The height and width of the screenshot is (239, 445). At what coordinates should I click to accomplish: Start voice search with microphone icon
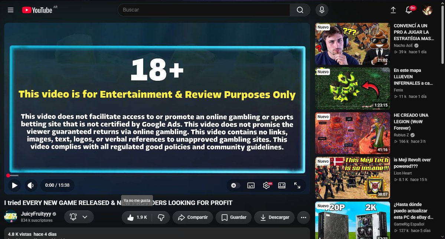tap(322, 10)
